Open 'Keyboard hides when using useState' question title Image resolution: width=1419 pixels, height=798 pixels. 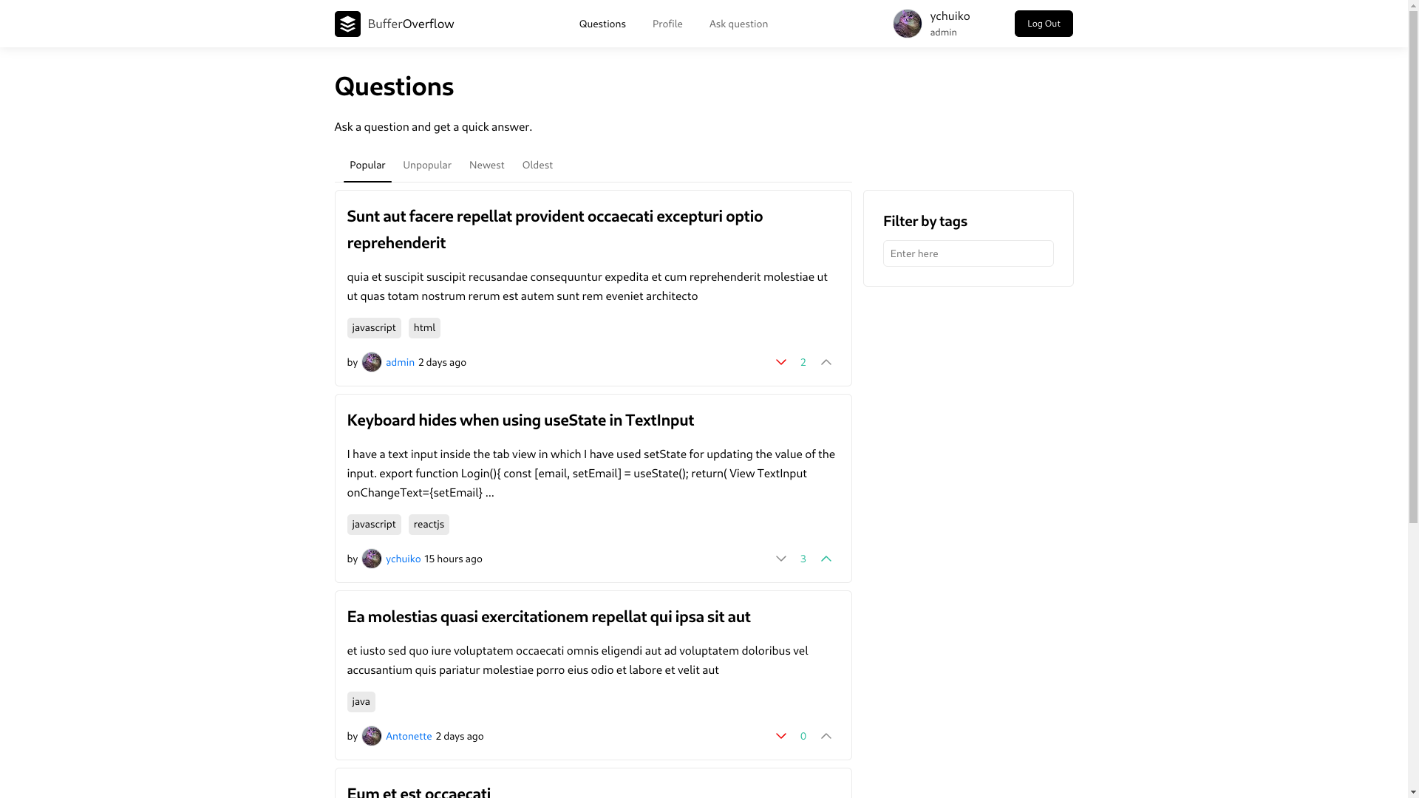520,420
